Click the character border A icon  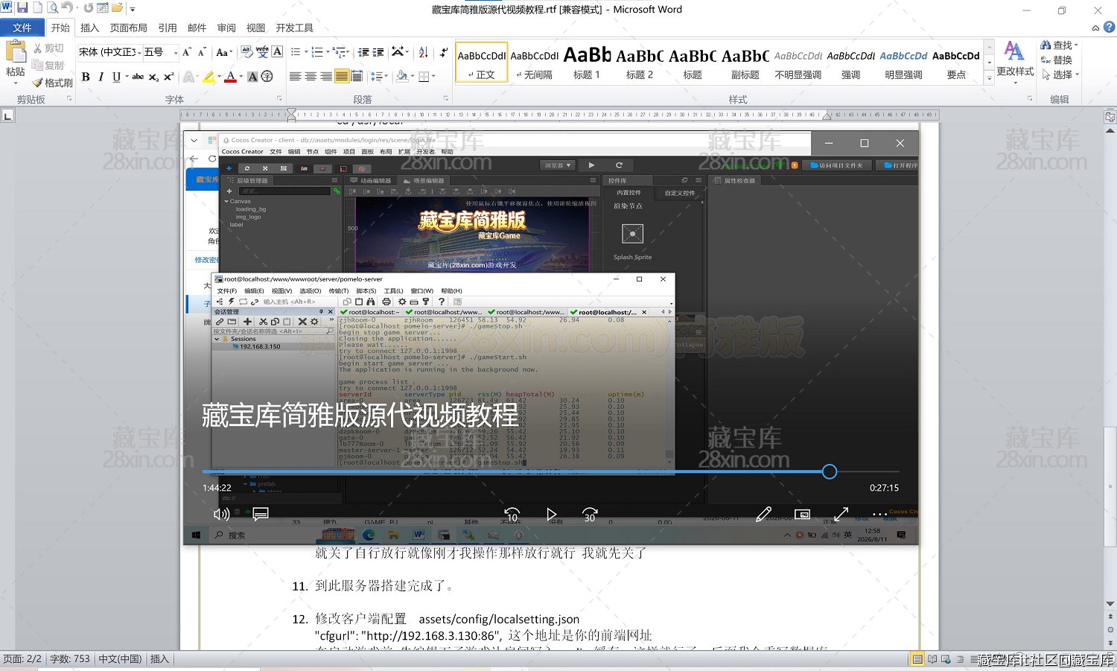pos(277,52)
